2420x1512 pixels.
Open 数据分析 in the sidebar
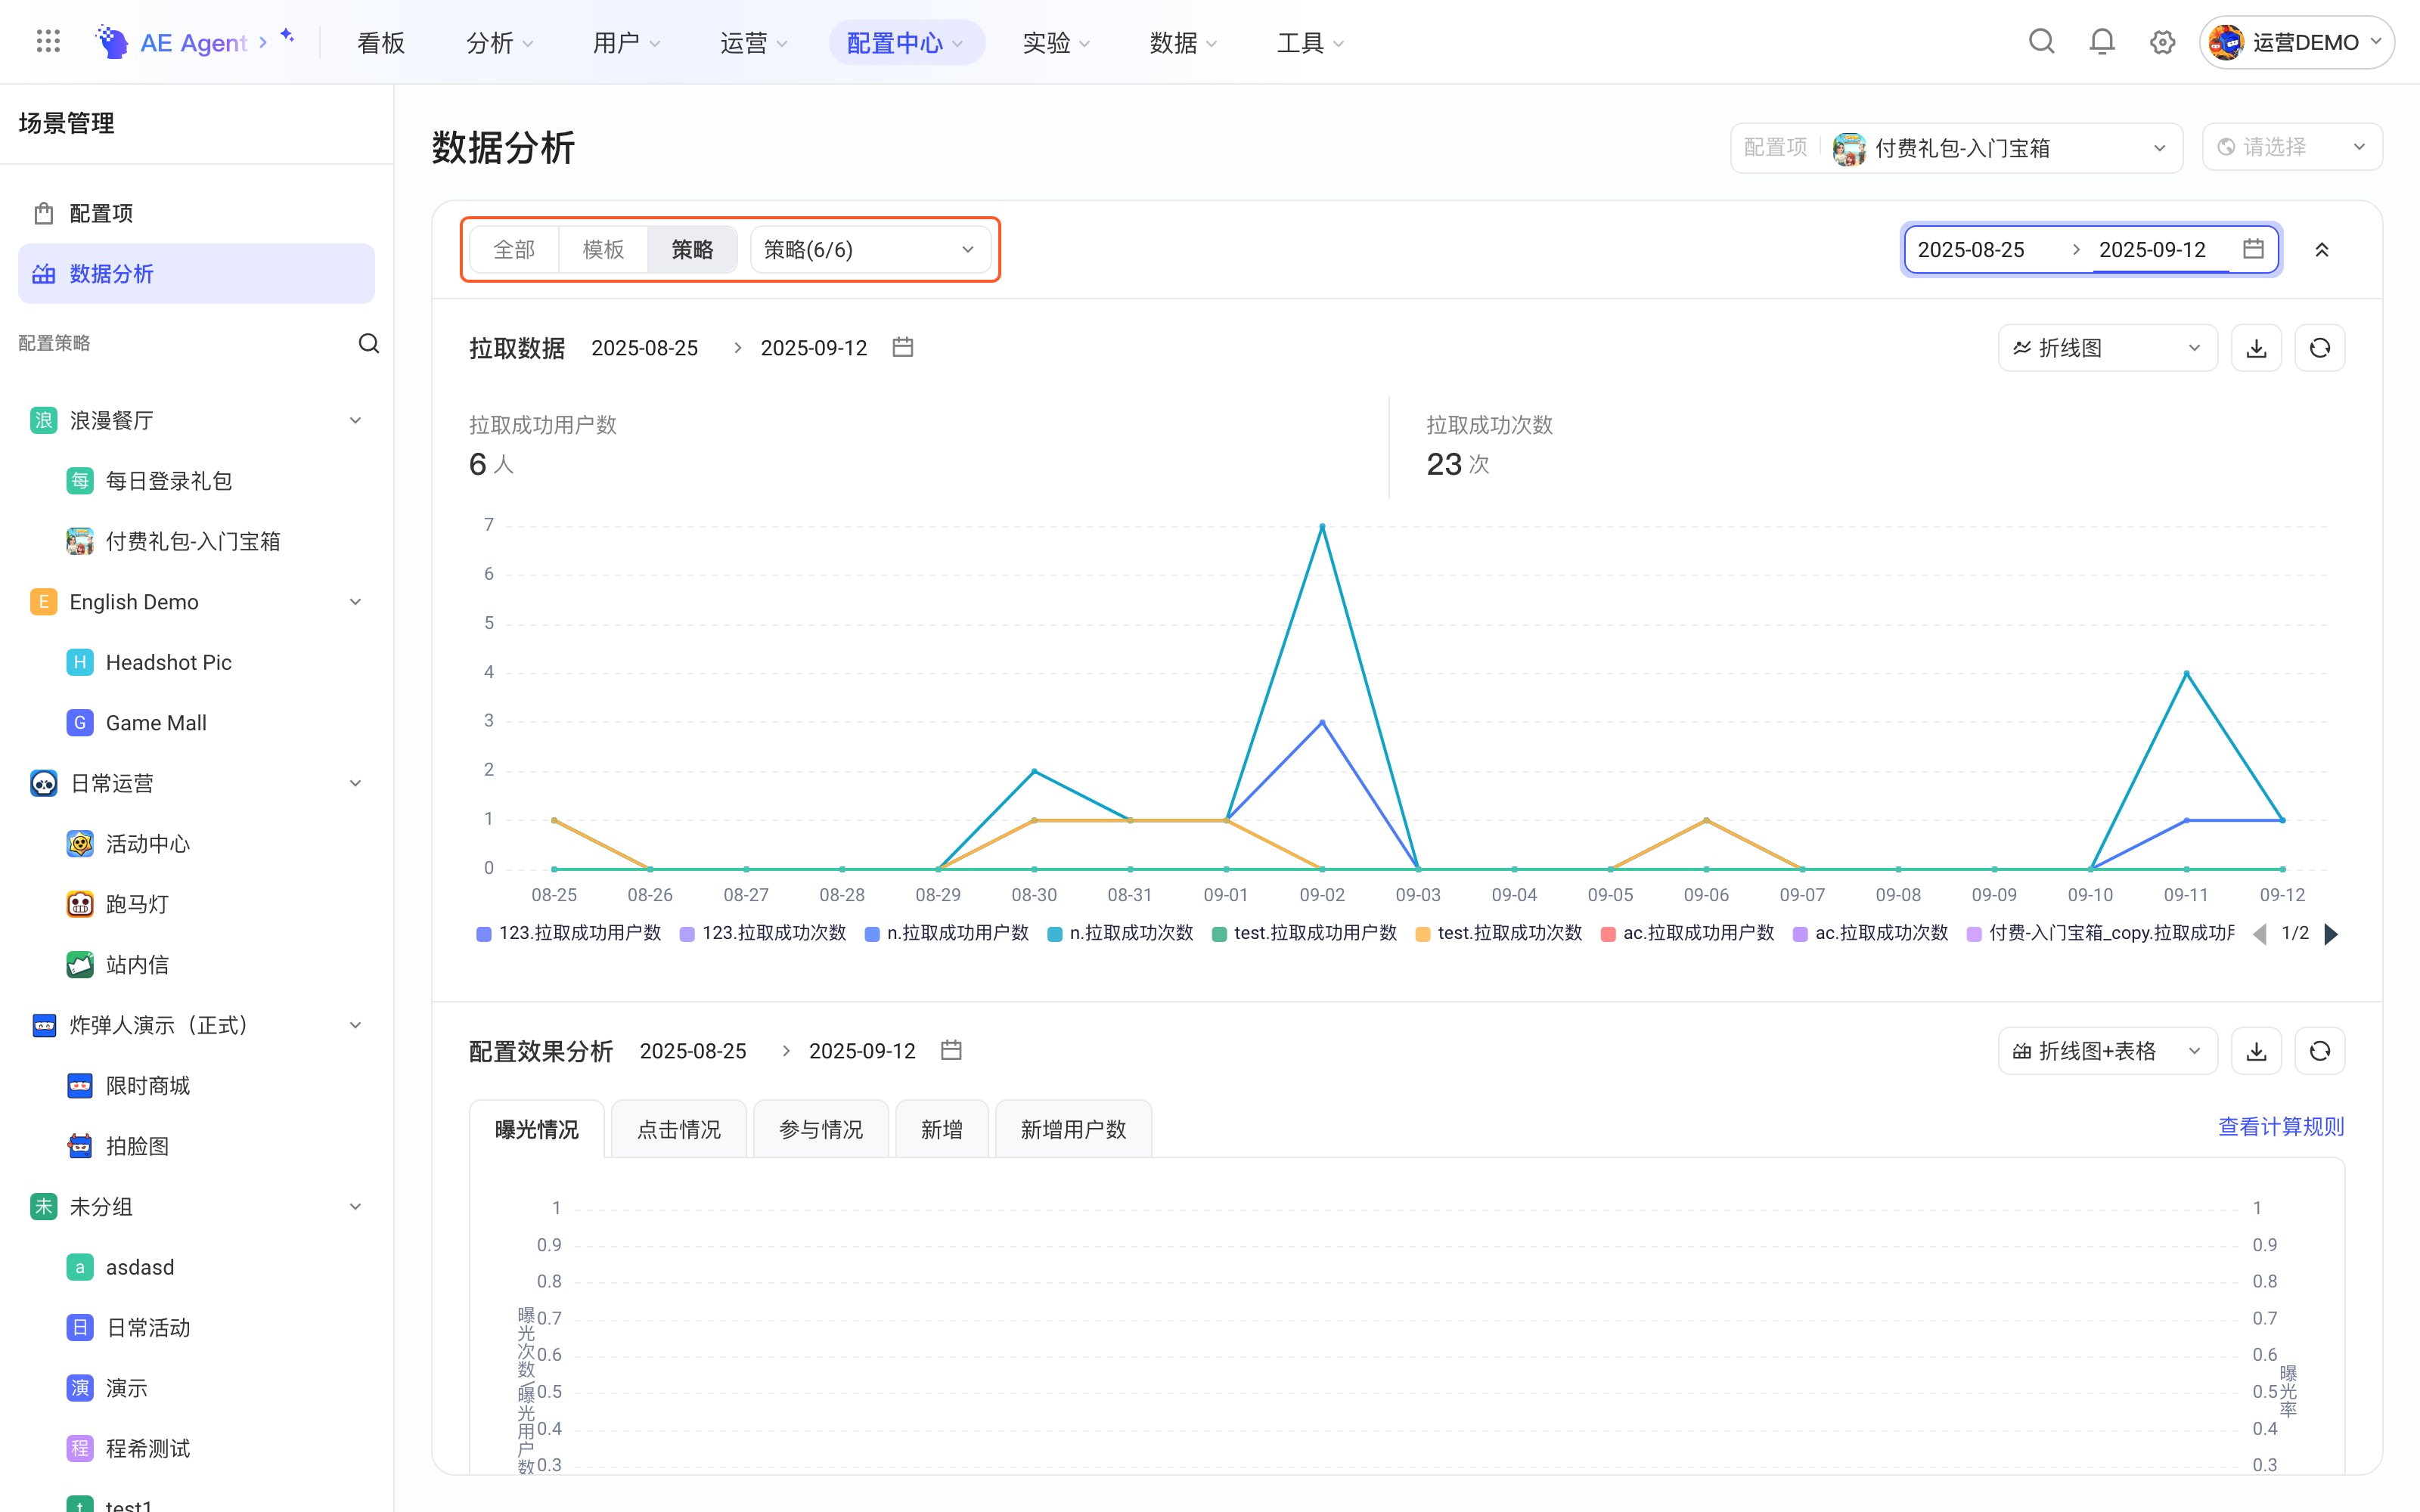[196, 274]
